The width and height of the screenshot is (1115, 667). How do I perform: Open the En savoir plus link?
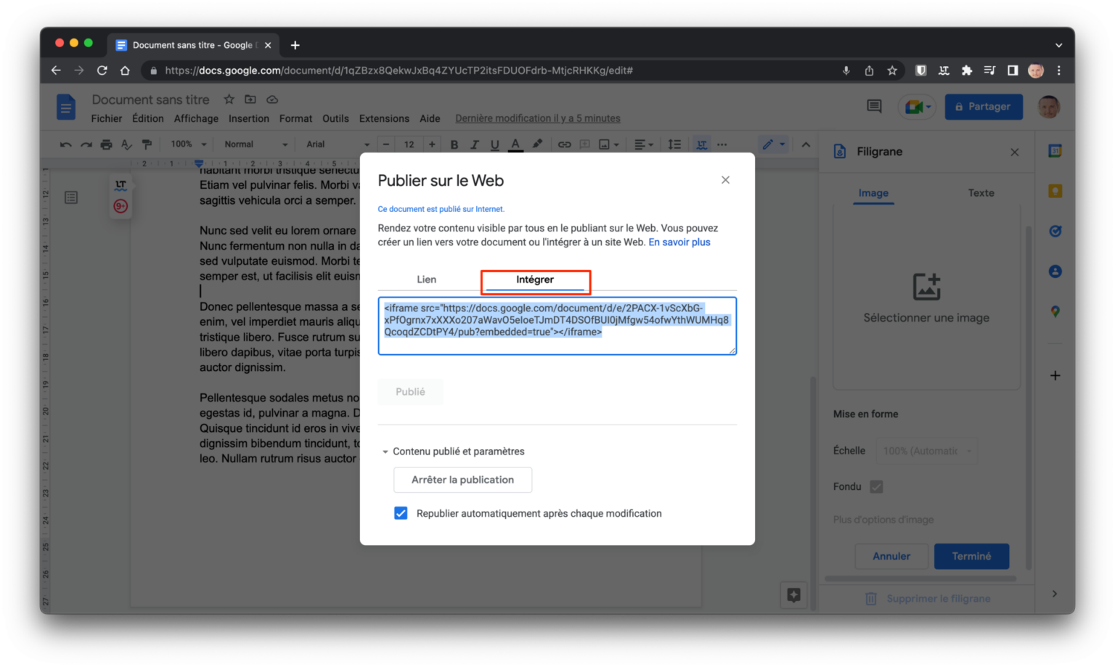[x=679, y=242]
